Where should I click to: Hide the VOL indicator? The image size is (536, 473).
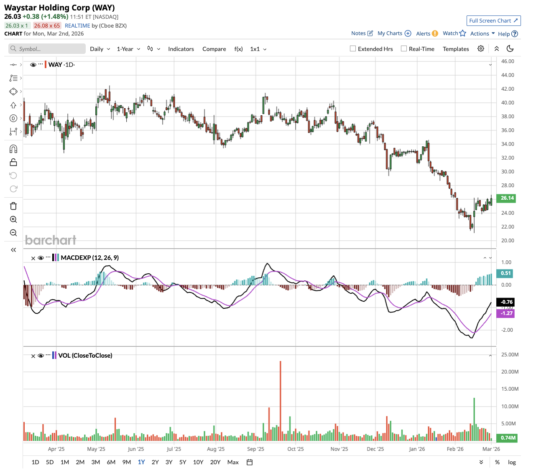[41, 356]
